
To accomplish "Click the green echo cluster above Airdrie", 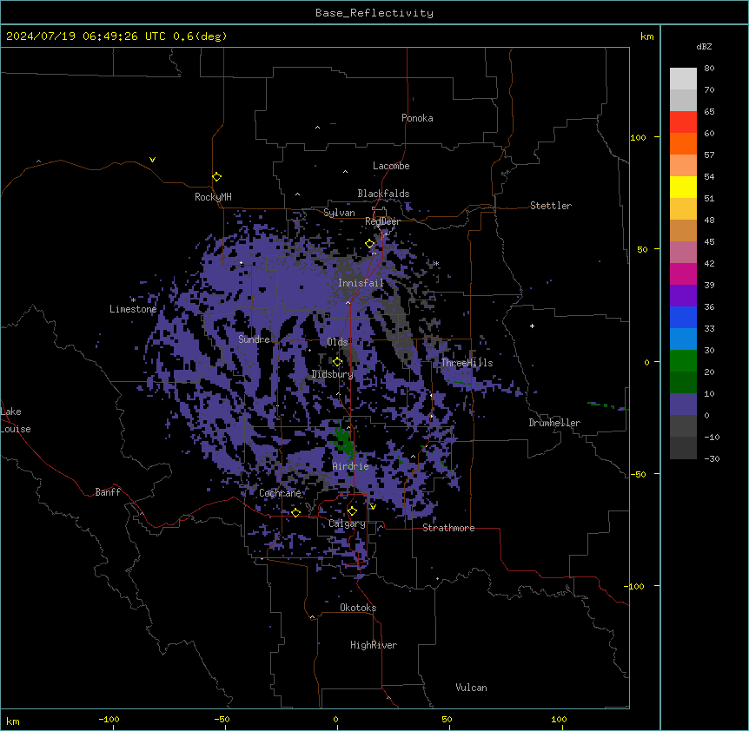I will pyautogui.click(x=344, y=439).
